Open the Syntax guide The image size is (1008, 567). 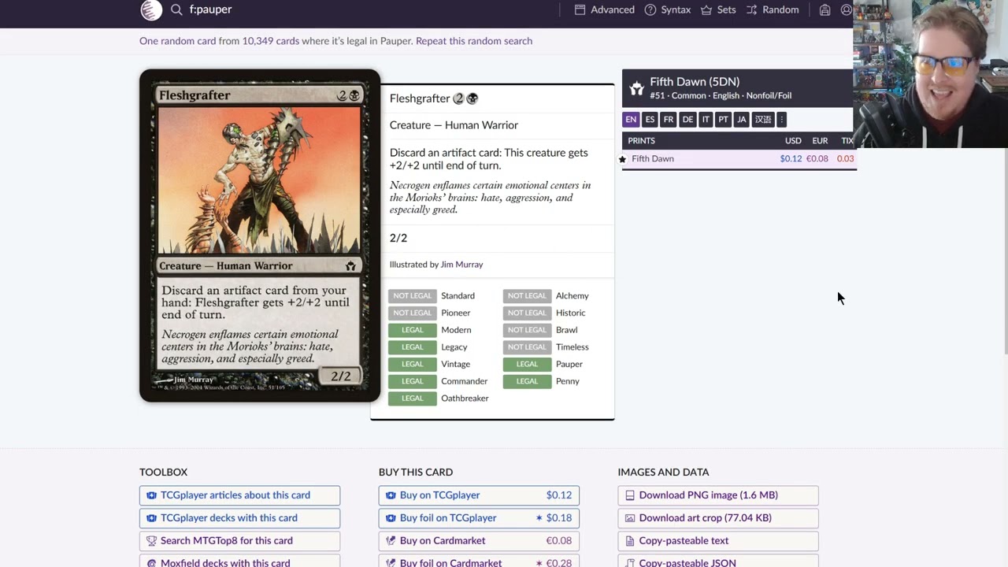(x=667, y=9)
